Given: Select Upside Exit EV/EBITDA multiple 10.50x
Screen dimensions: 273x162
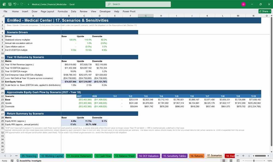Looking at the screenshot, I should (x=84, y=50).
